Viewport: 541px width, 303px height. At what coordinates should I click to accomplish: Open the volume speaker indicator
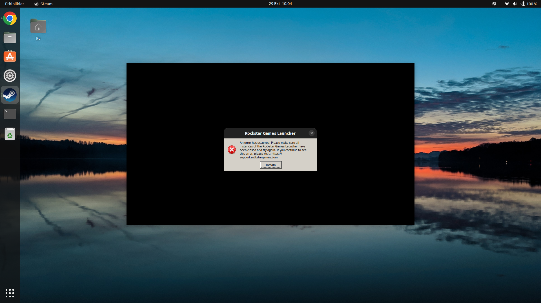[515, 4]
